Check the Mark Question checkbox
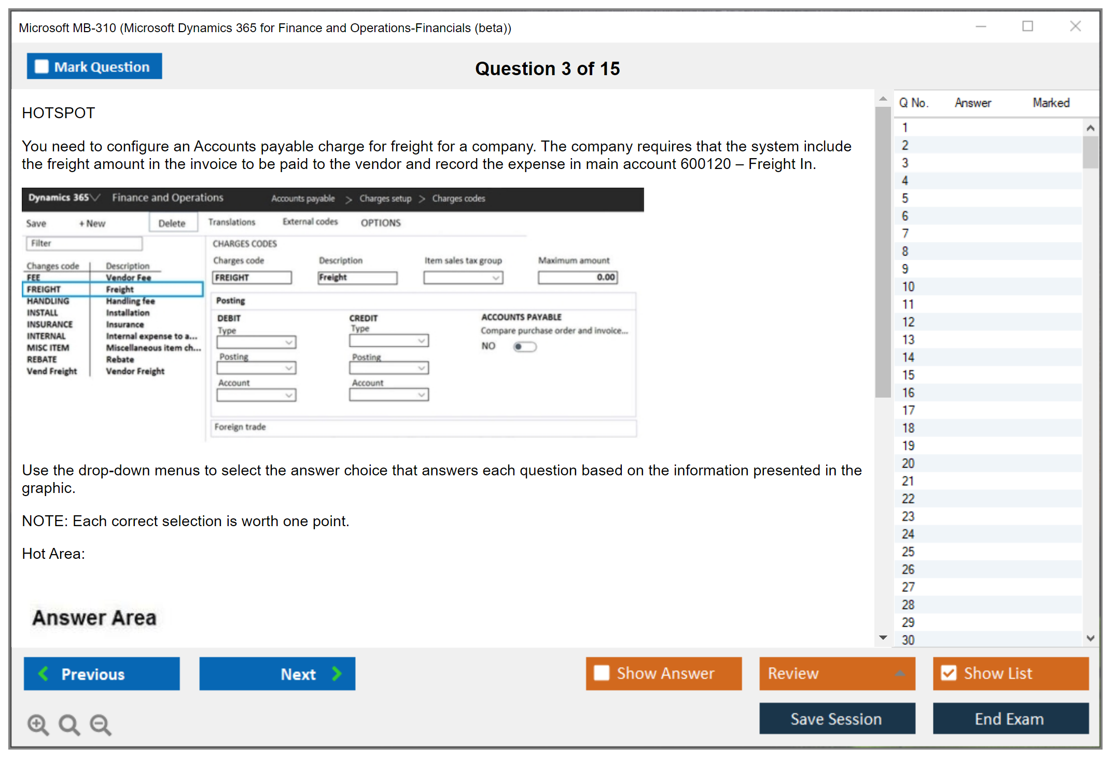This screenshot has width=1115, height=762. [41, 66]
